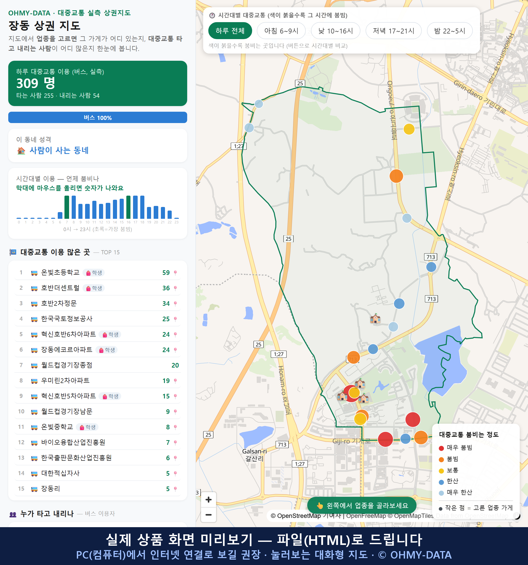Click the 7시 bar in hourly chart
The image size is (528, 565).
[67, 207]
